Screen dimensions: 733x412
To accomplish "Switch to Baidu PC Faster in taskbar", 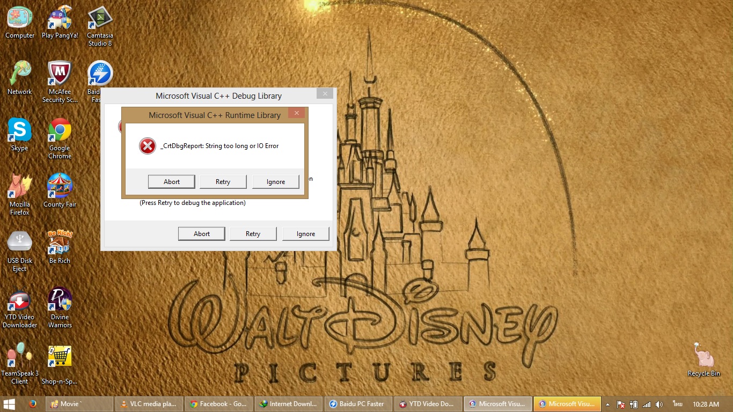I will point(358,404).
